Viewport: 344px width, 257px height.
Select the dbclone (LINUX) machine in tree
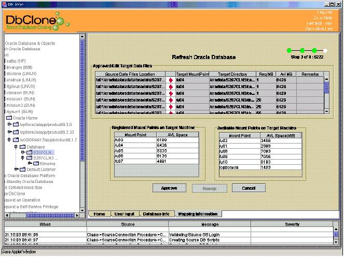pyautogui.click(x=21, y=74)
